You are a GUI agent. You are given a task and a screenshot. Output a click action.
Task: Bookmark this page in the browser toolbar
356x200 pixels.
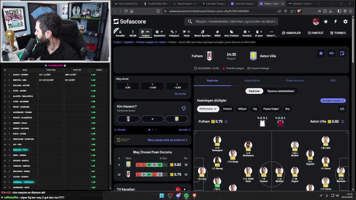coord(158,11)
